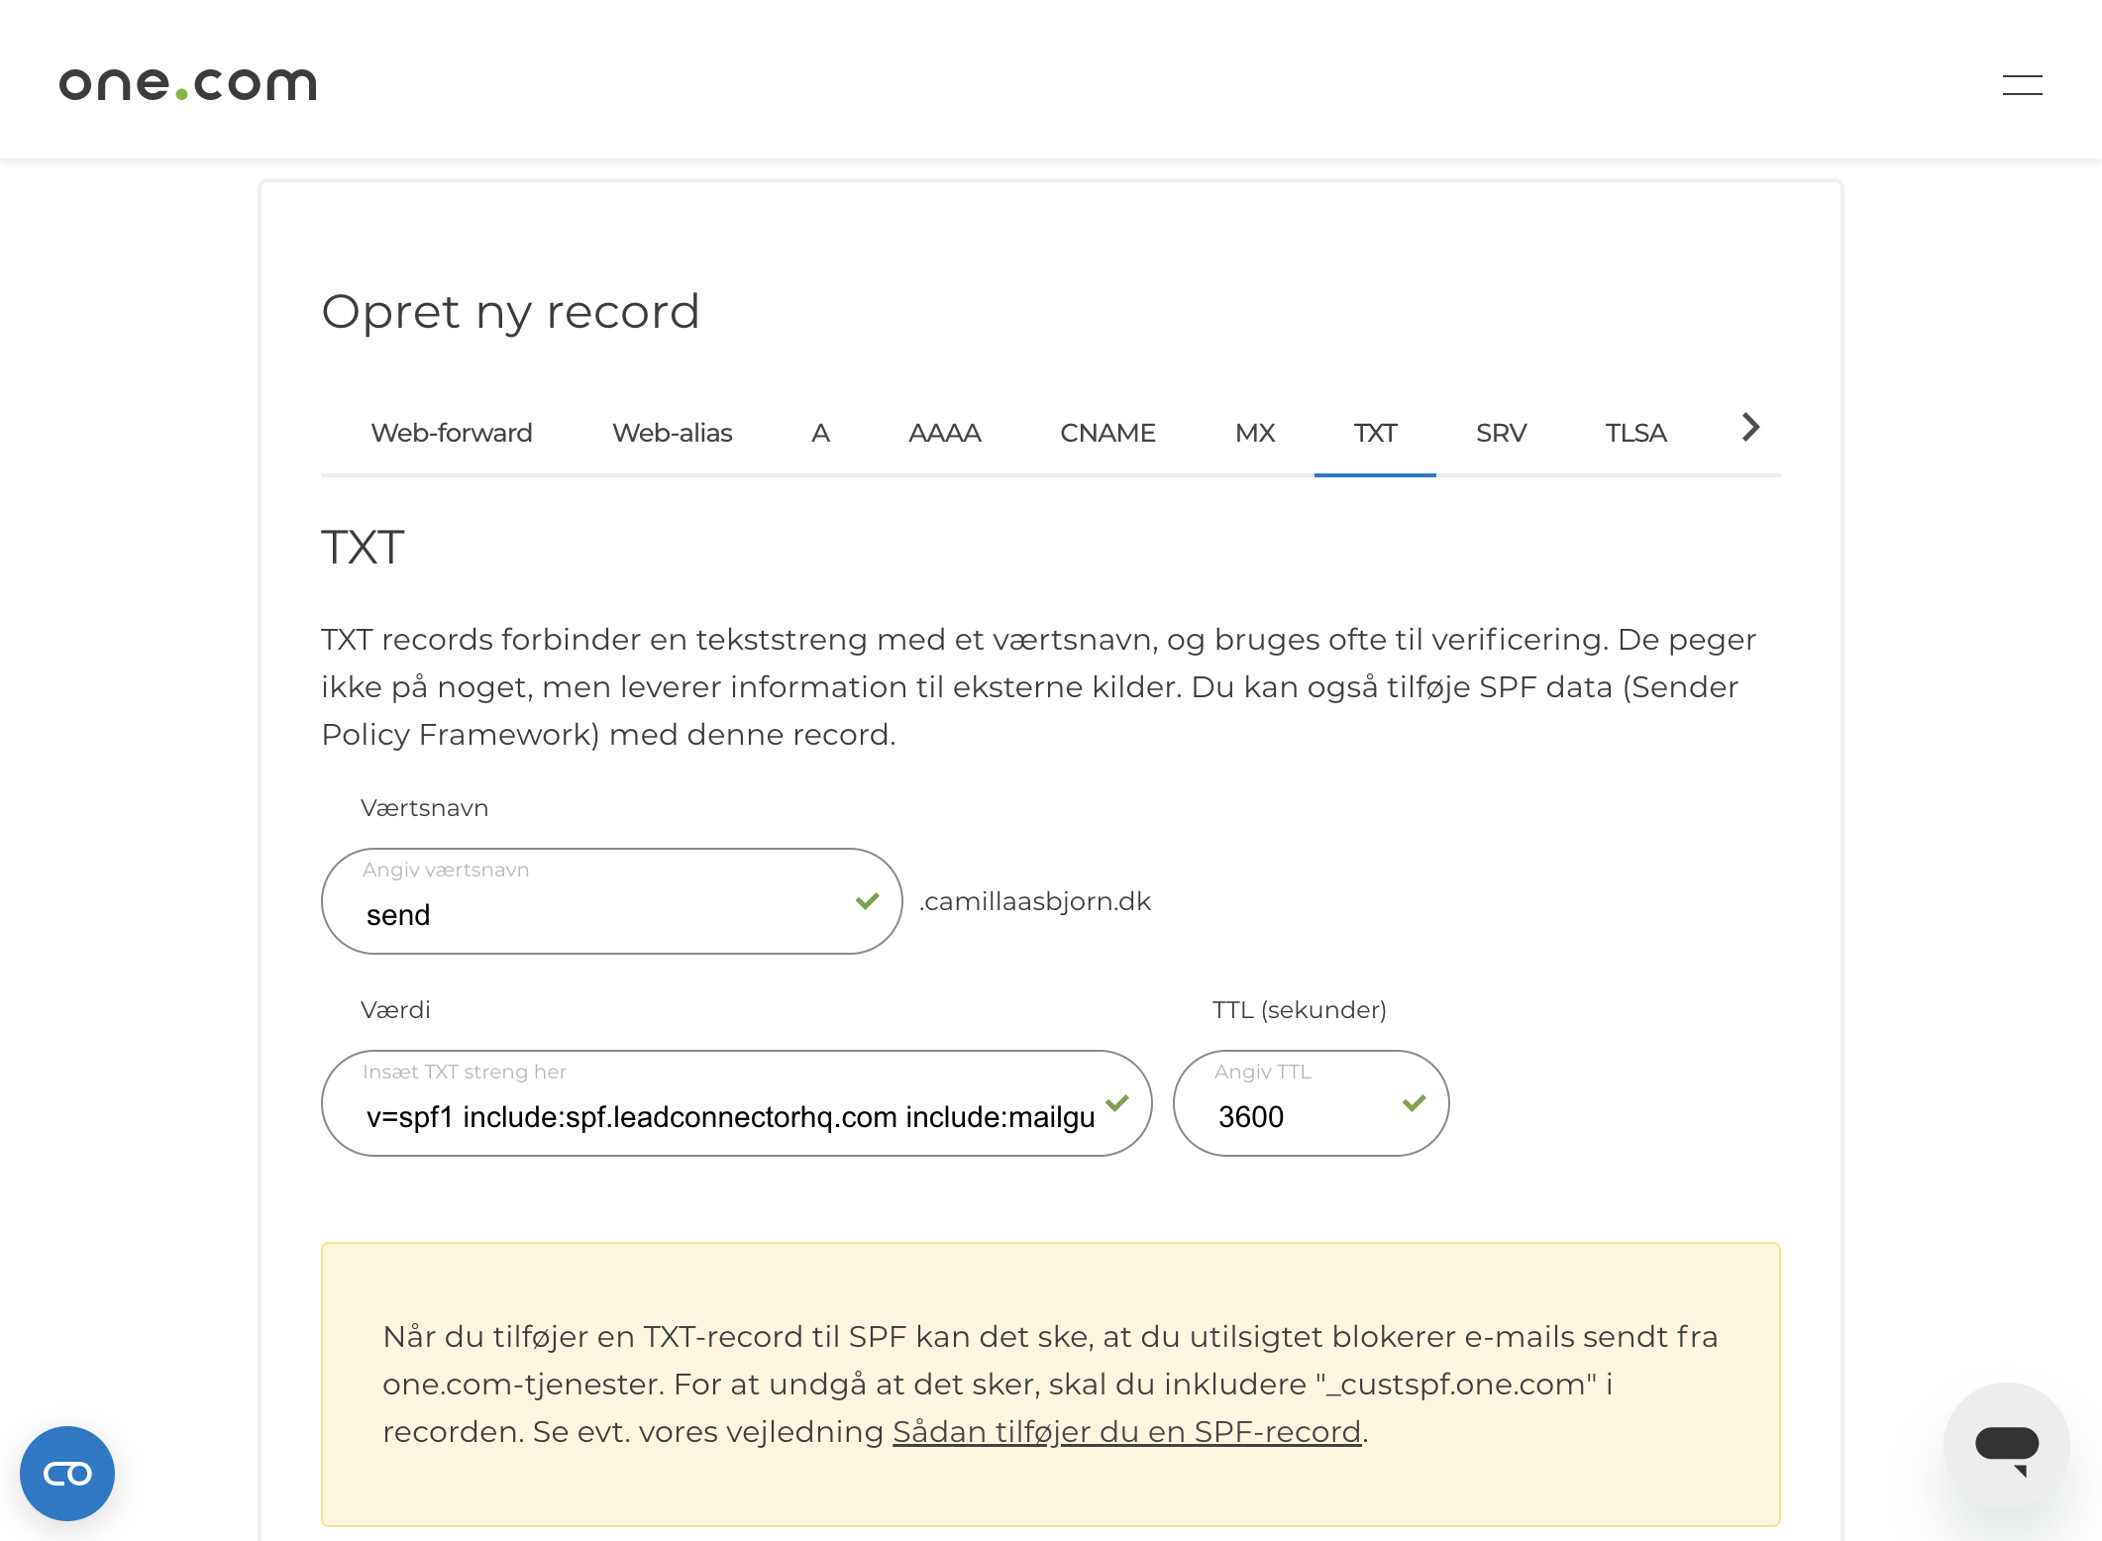Open the CNAME tab

pos(1107,433)
